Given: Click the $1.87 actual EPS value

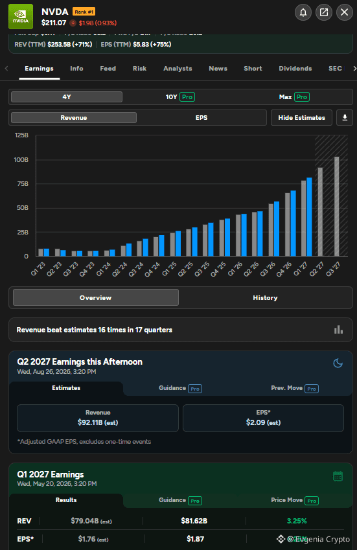Looking at the screenshot, I should tap(195, 539).
